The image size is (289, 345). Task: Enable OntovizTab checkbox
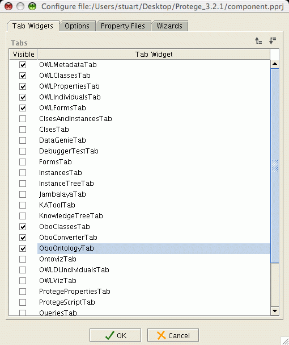[x=23, y=259]
